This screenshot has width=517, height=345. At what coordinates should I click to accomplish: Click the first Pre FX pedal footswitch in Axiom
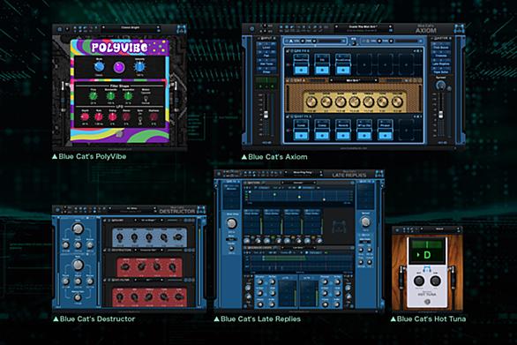pyautogui.click(x=301, y=70)
